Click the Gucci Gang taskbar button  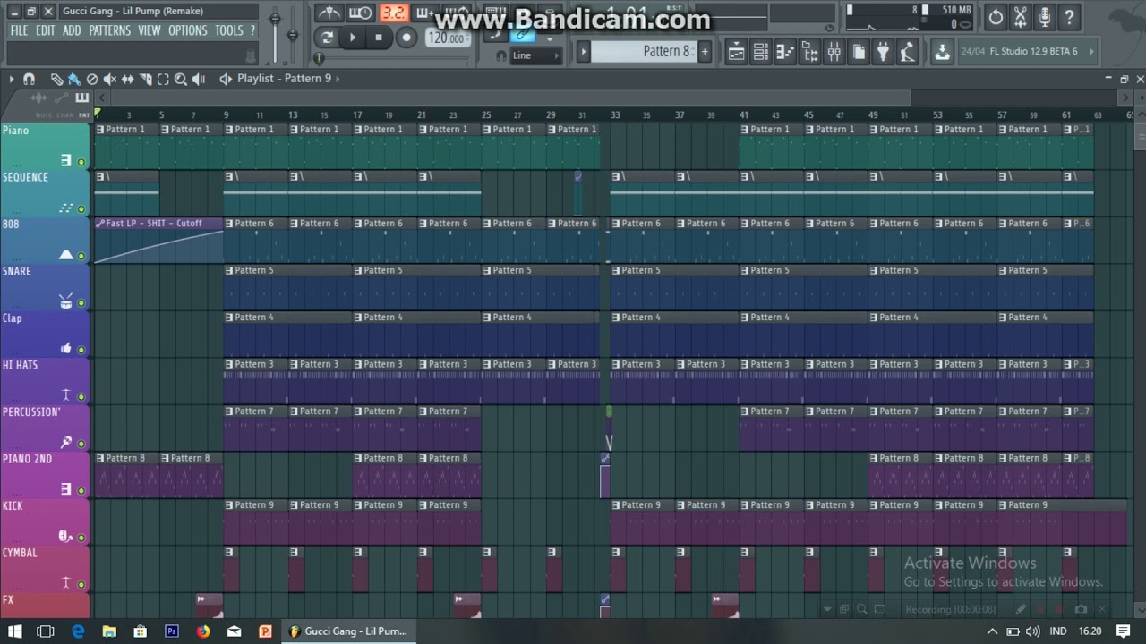coord(349,631)
